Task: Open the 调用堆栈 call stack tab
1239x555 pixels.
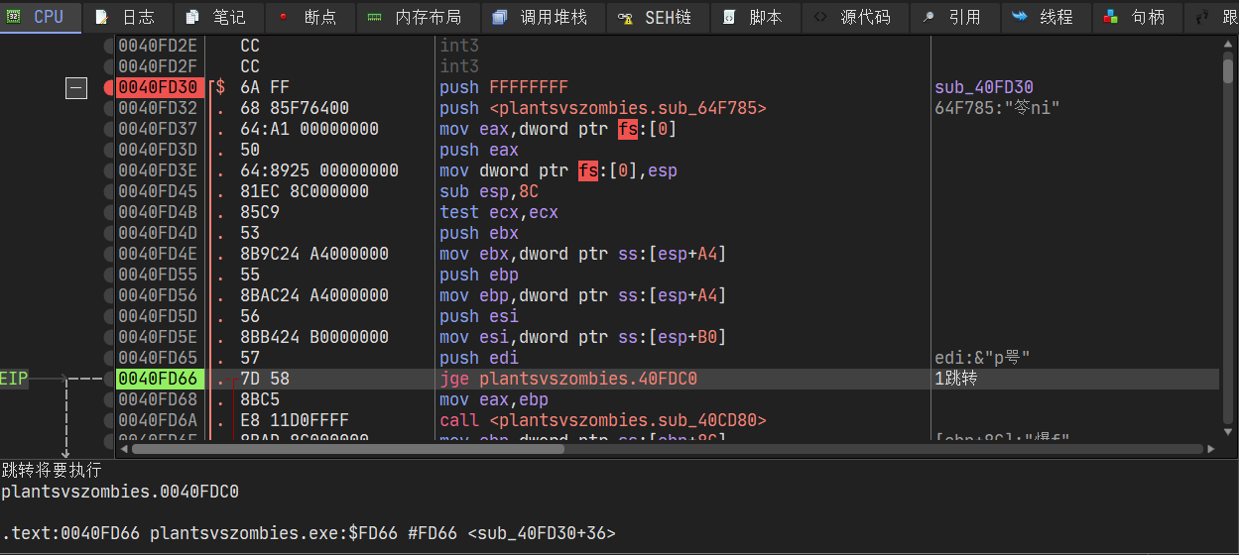Action: (x=542, y=17)
